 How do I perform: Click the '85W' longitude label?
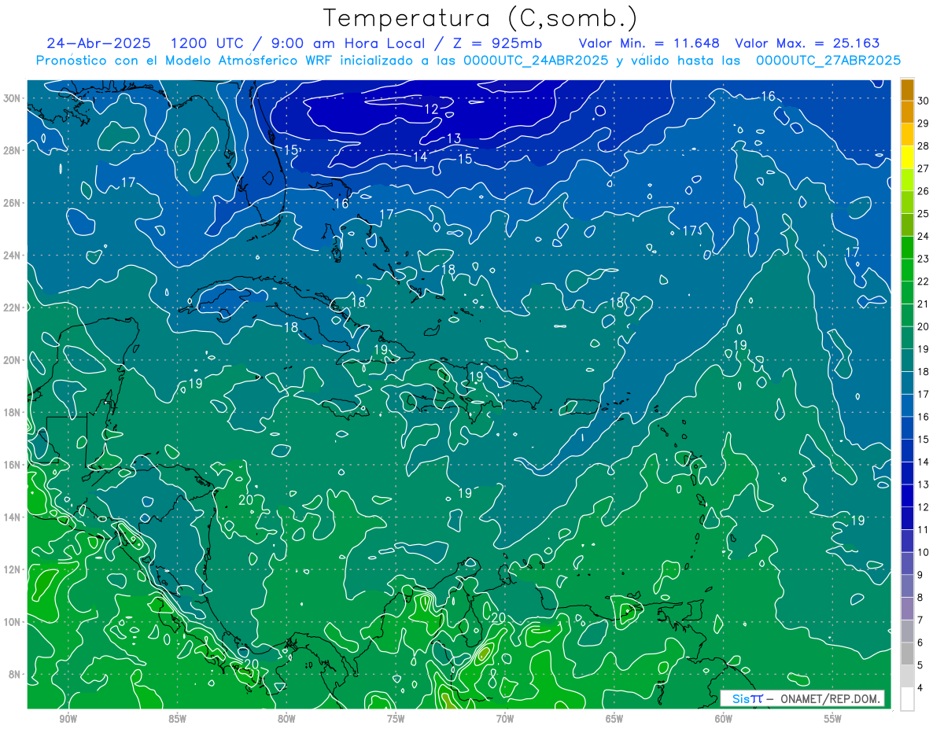tap(177, 720)
